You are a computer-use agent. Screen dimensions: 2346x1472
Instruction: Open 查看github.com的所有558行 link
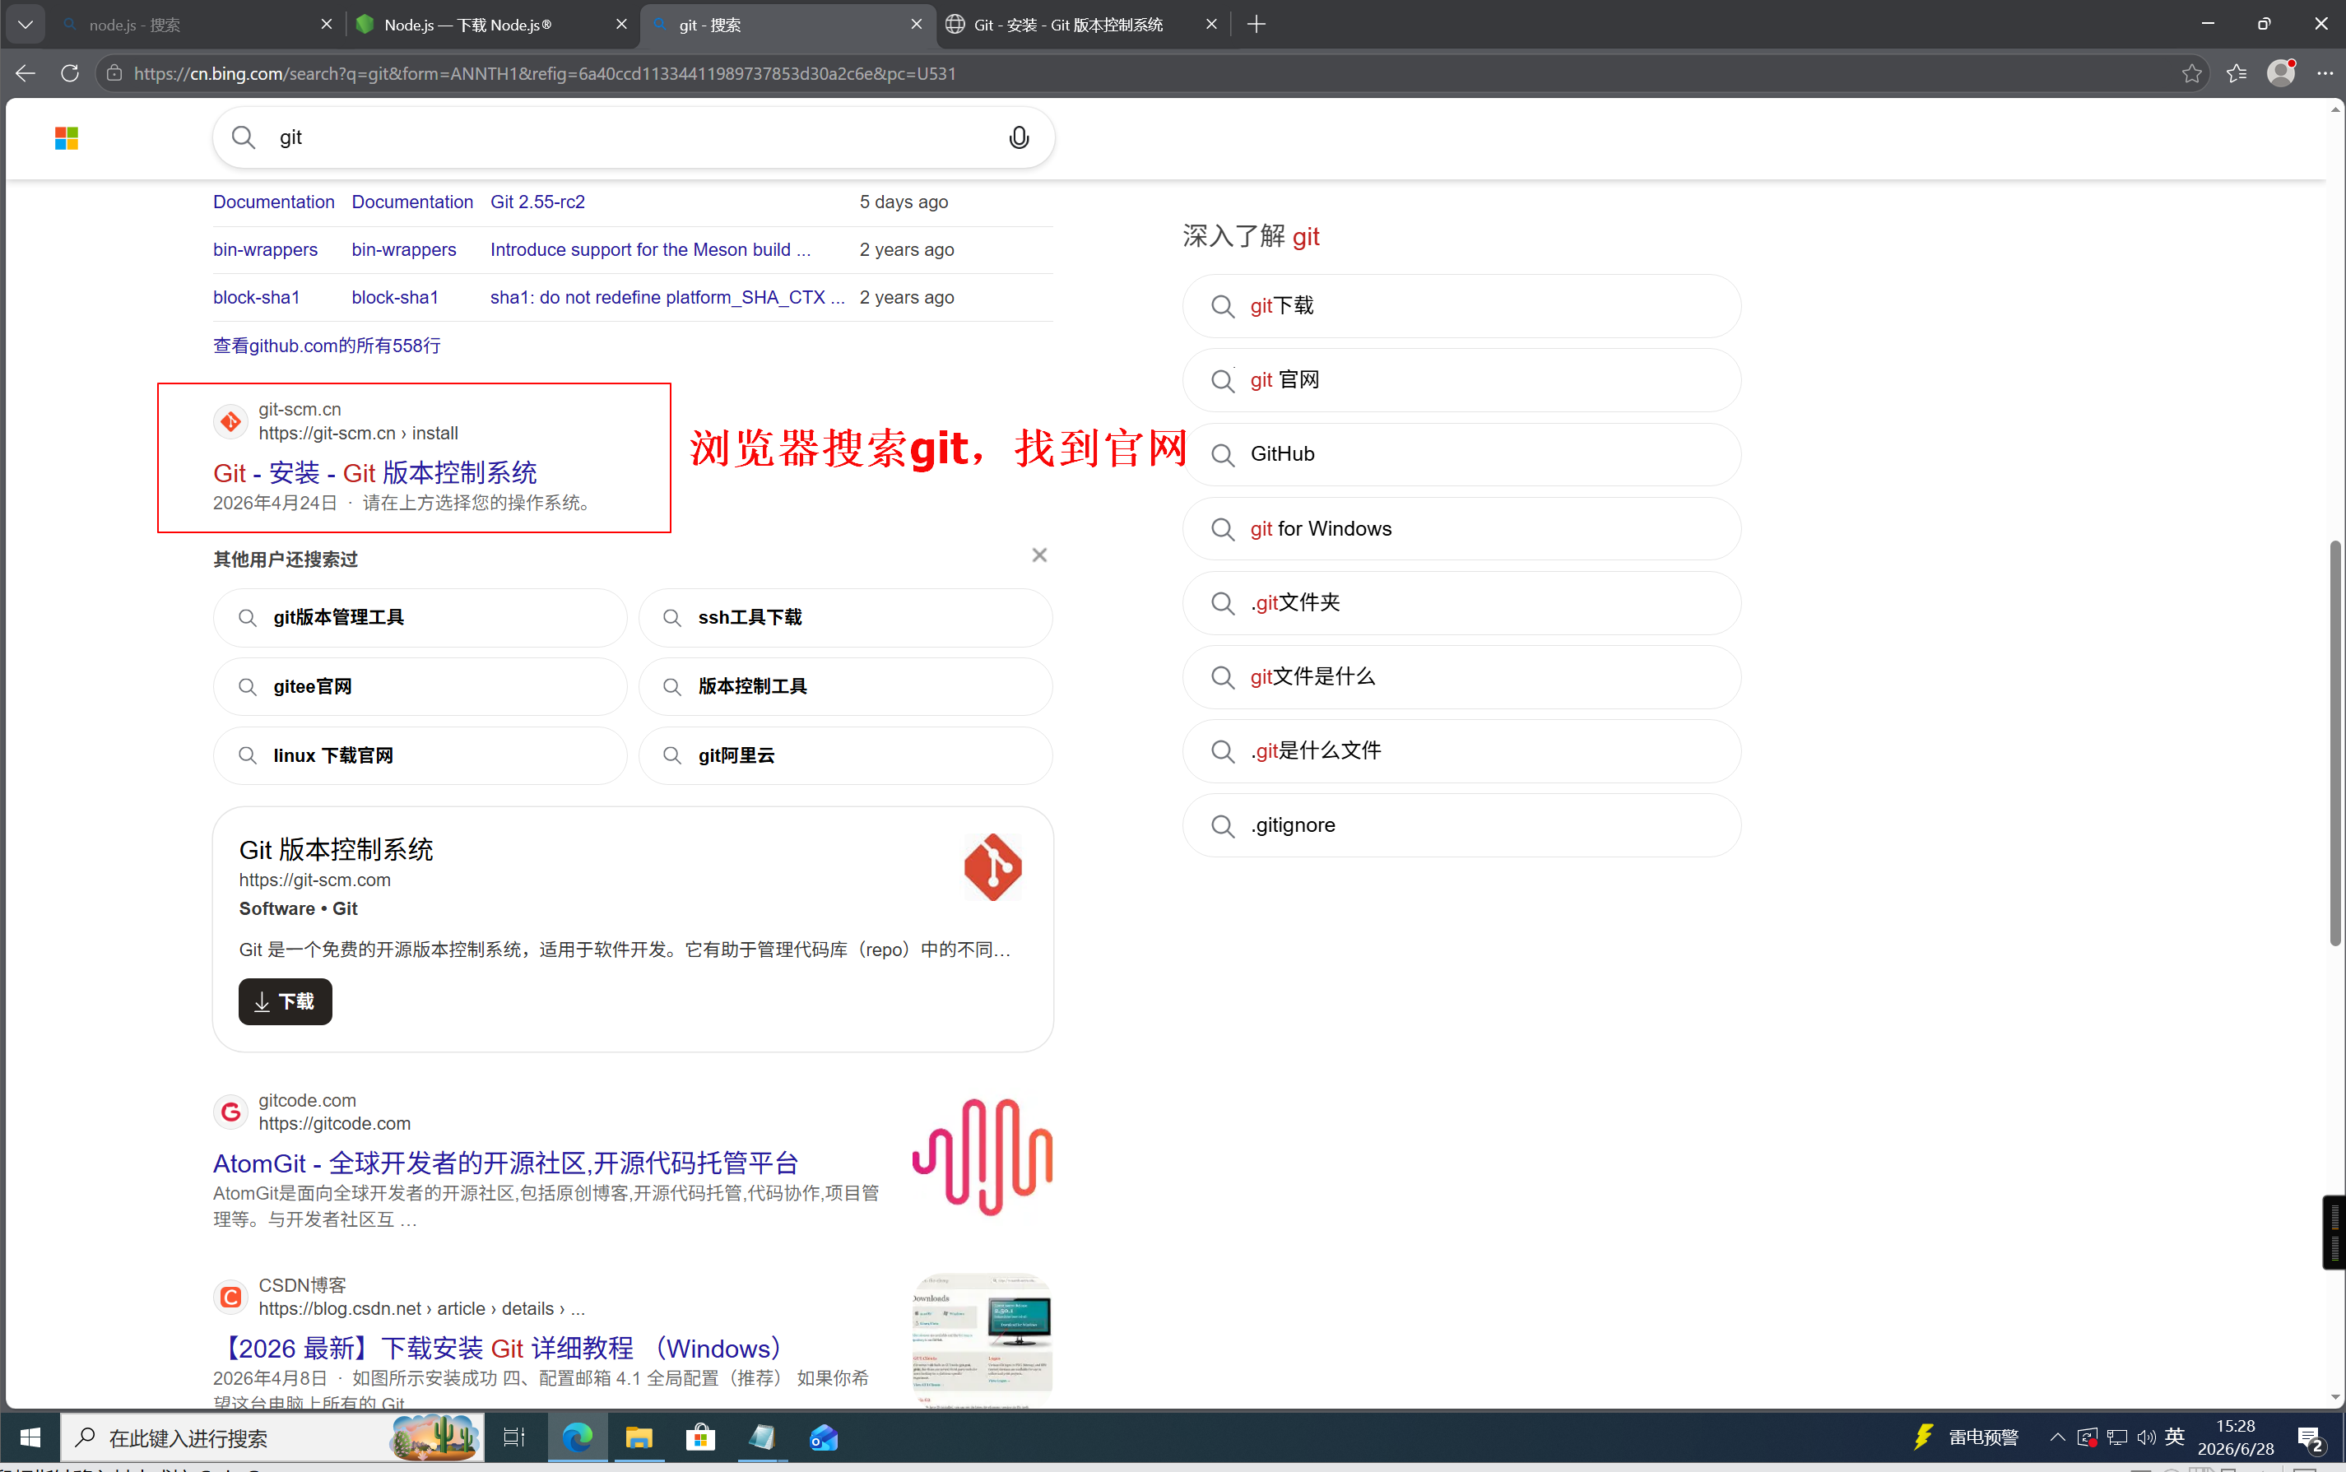click(326, 346)
